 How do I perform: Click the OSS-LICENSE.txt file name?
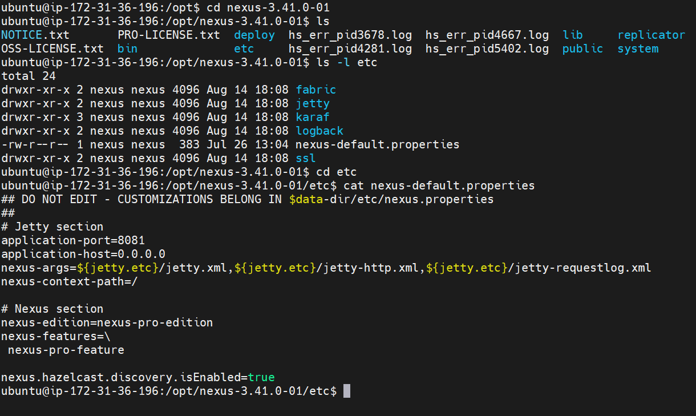pyautogui.click(x=52, y=49)
